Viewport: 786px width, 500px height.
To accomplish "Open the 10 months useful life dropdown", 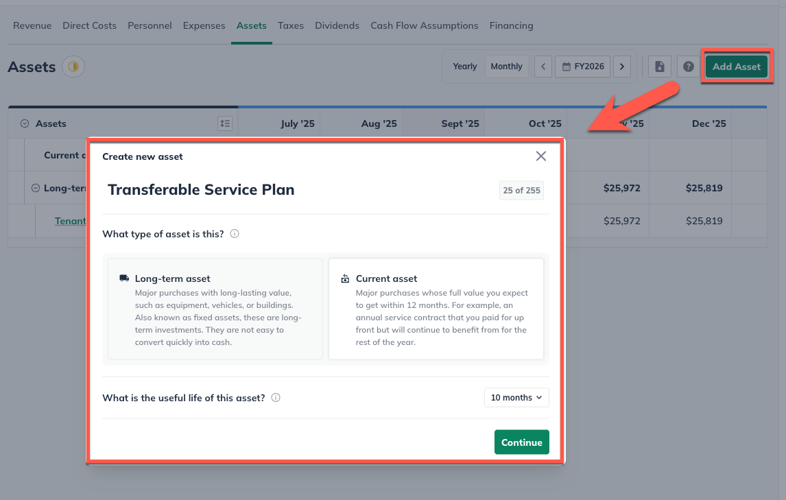I will (516, 398).
